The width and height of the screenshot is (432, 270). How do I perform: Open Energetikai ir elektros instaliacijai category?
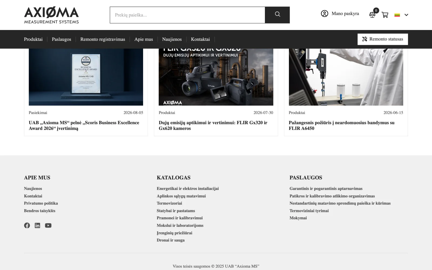coord(188,188)
